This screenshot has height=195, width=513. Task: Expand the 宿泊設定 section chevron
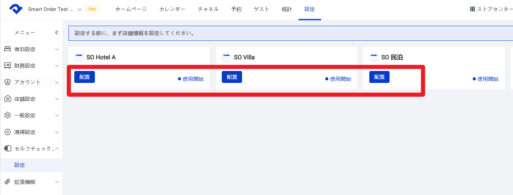57,49
